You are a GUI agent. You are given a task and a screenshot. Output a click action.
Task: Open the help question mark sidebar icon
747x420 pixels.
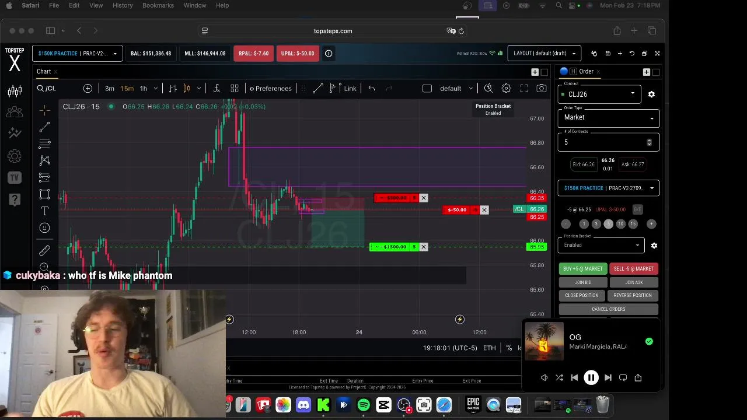coord(15,200)
